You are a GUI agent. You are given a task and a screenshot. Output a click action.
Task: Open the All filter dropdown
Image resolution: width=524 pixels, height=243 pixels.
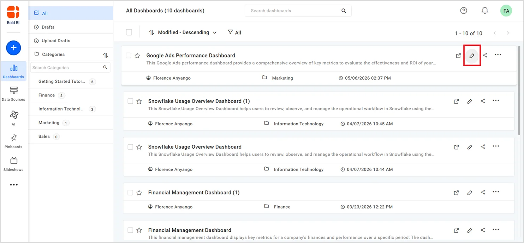pos(234,32)
